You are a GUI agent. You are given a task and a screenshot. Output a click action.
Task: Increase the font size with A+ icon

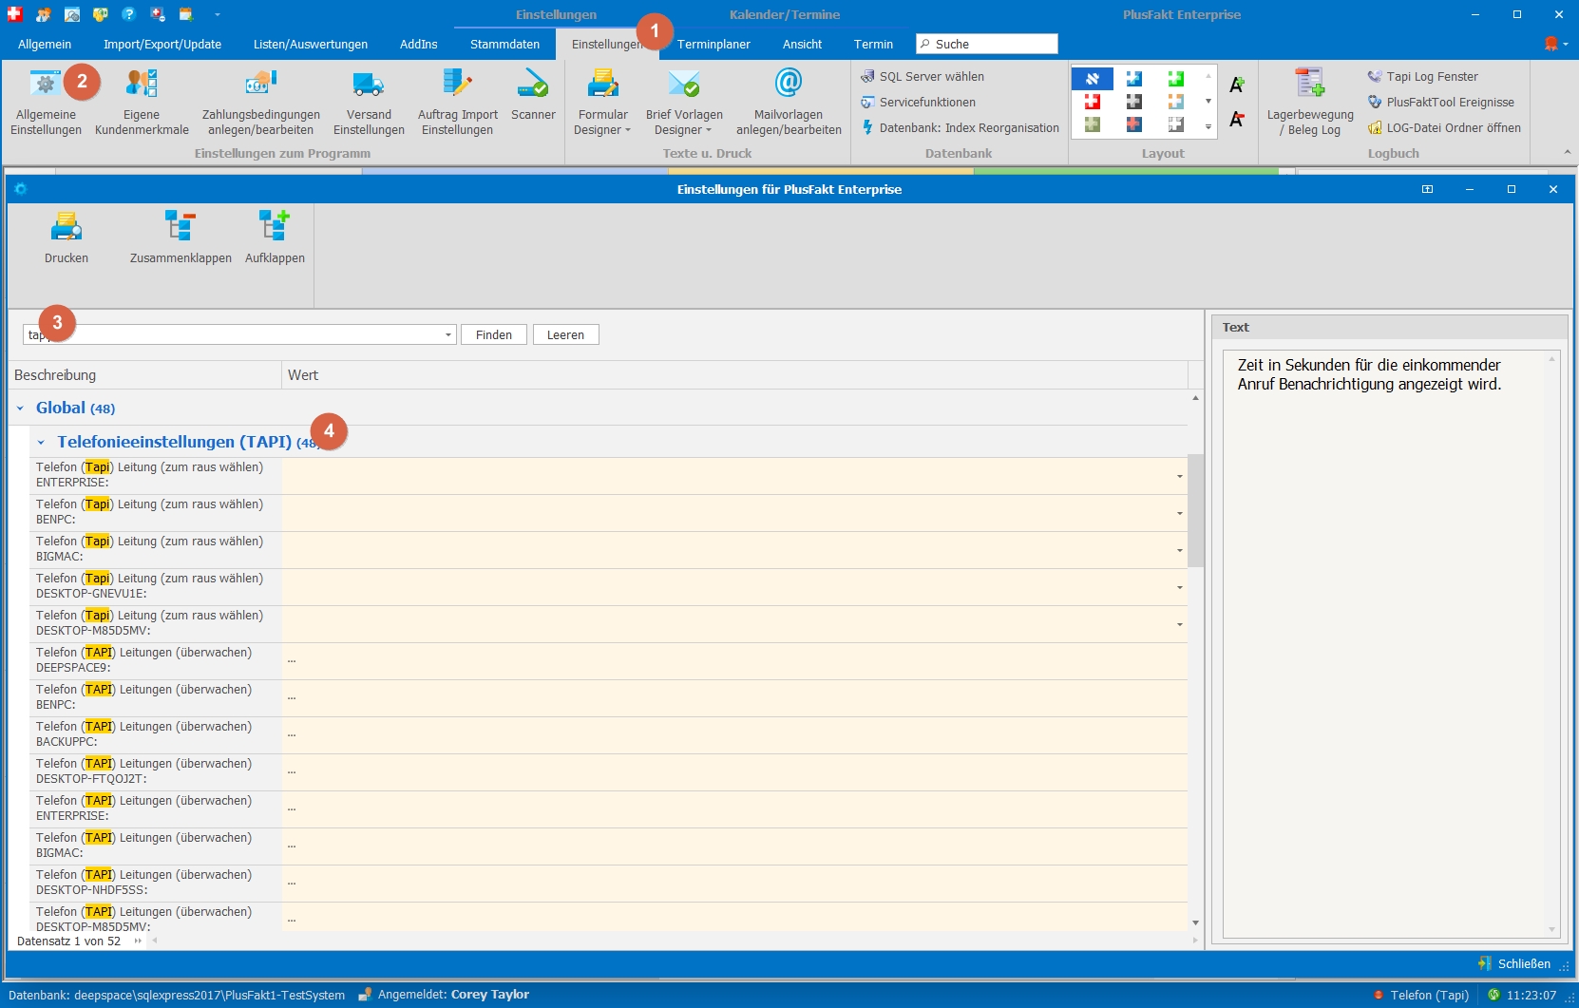pos(1236,85)
